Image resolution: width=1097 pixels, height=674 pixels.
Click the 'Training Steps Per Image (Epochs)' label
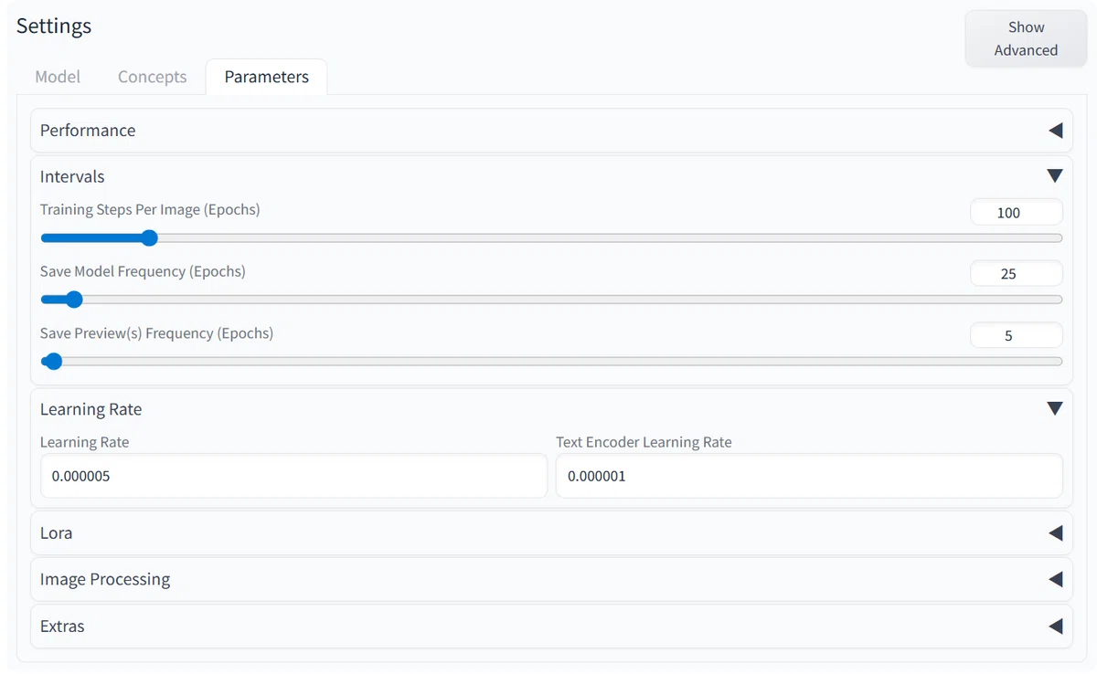tap(150, 210)
